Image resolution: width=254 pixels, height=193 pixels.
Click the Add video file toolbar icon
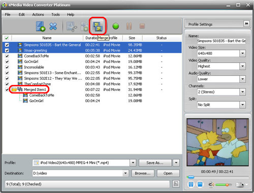[41, 26]
